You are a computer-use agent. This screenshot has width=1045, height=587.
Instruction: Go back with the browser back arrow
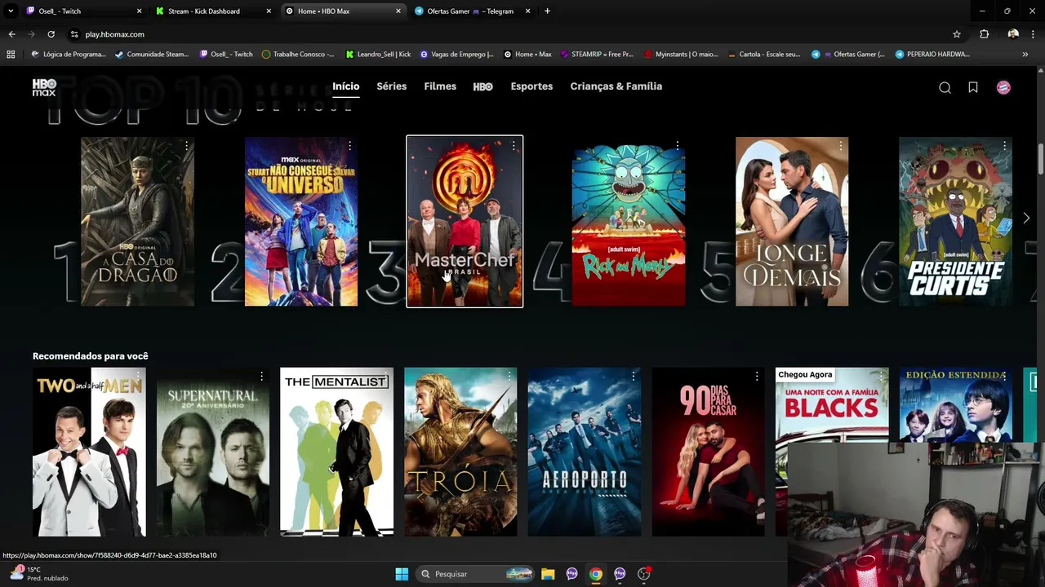coord(11,34)
